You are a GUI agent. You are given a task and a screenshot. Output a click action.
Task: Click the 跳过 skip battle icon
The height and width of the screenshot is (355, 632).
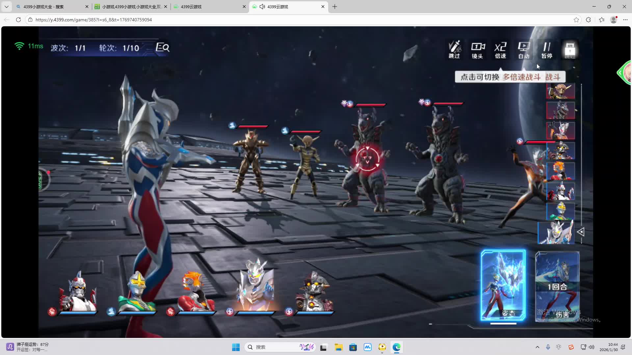point(455,50)
